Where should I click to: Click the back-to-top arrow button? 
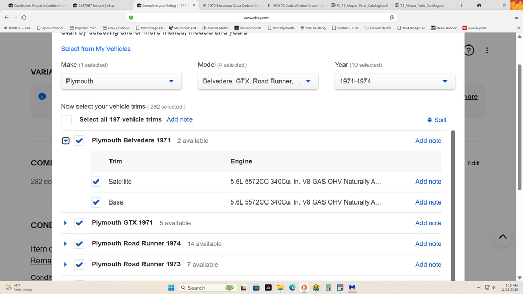(503, 237)
